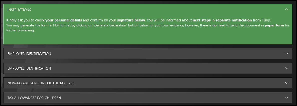This screenshot has width=297, height=106.
Task: Click the bold 'paper form' text
Action: [274, 25]
